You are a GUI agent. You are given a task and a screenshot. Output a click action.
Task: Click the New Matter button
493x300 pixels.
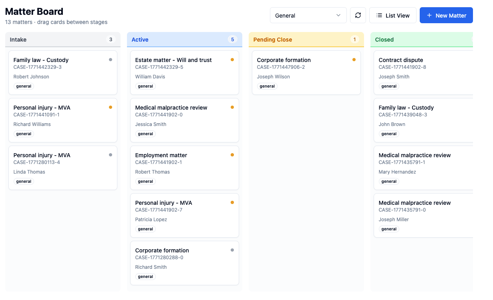[446, 15]
